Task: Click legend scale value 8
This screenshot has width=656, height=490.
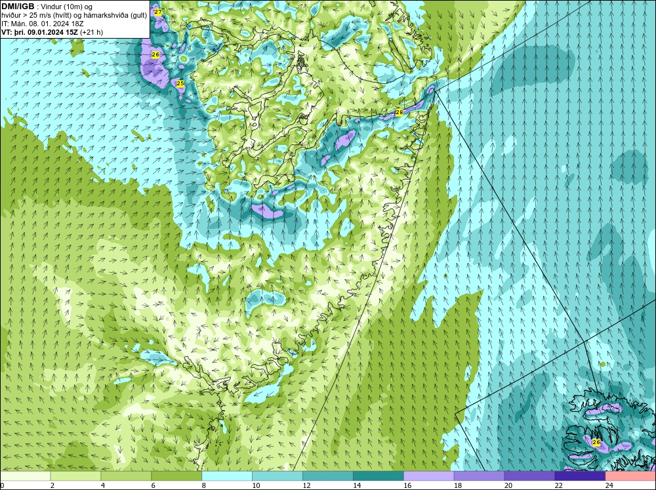Action: 204,485
